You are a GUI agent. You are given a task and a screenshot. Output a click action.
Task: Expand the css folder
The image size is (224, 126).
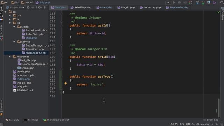(x=10, y=15)
